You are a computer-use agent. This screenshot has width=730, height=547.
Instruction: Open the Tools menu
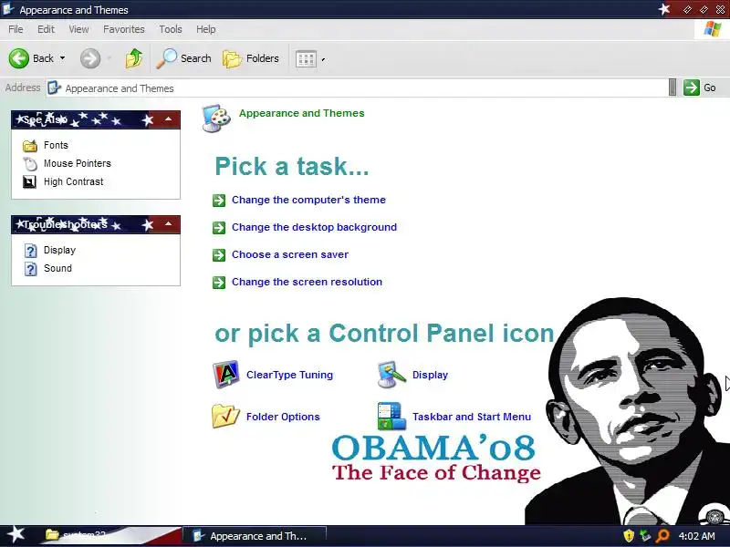coord(171,29)
